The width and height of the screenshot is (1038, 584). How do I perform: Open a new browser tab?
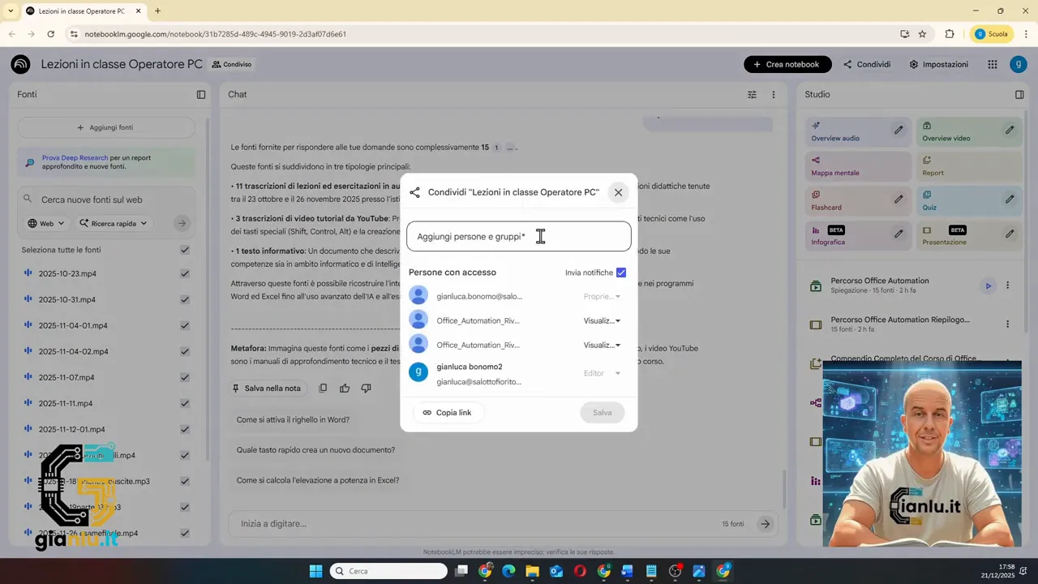[157, 11]
